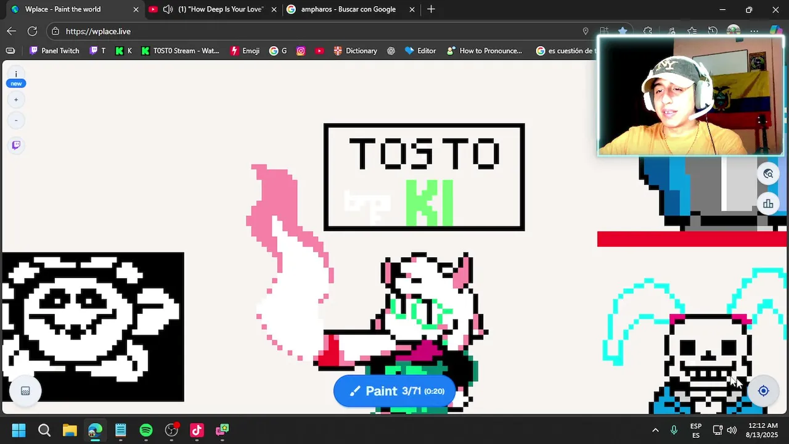This screenshot has width=789, height=444.
Task: Open browser history icon
Action: [713, 31]
